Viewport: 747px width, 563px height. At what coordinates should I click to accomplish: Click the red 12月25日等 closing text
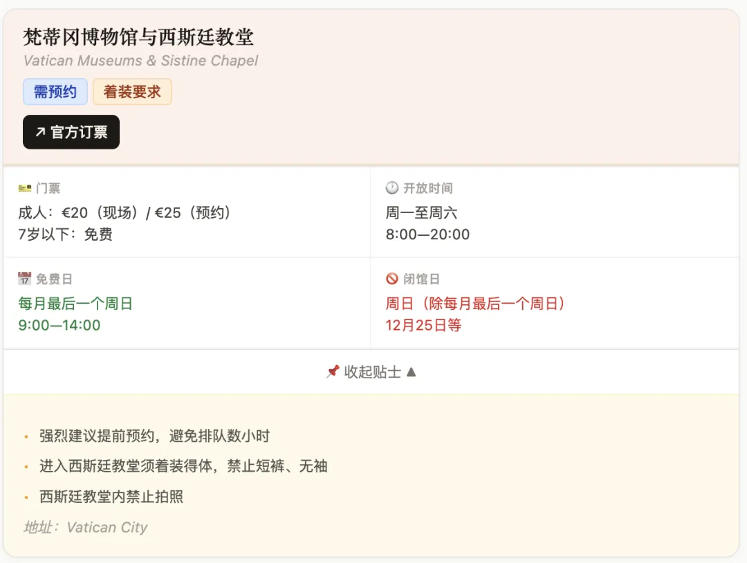click(x=423, y=325)
